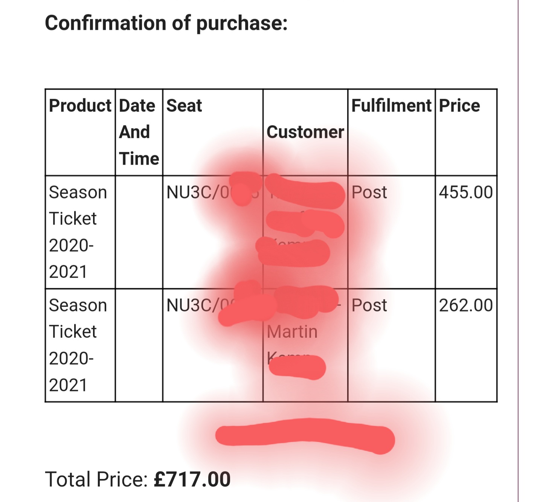The height and width of the screenshot is (502, 537).
Task: Click the empty date cell in second row
Action: (x=139, y=345)
